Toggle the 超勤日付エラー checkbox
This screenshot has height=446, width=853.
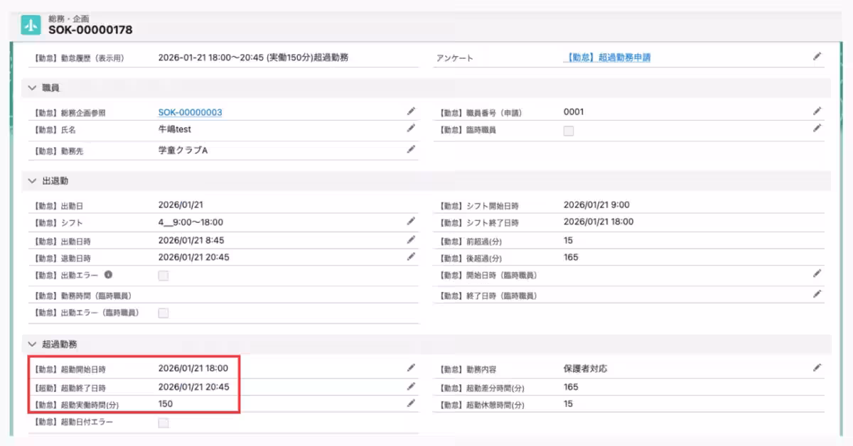[x=163, y=423]
